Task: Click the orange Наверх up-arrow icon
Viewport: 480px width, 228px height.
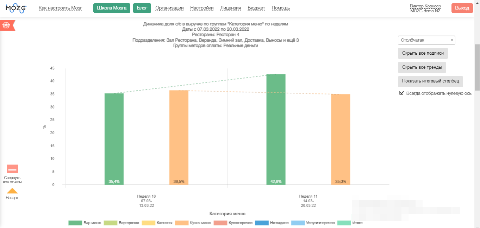Action: tap(12, 191)
